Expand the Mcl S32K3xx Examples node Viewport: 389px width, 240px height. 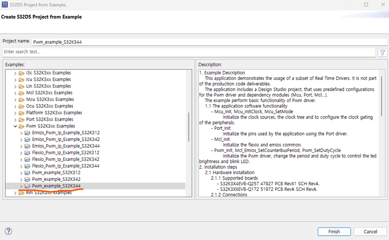pos(16,93)
